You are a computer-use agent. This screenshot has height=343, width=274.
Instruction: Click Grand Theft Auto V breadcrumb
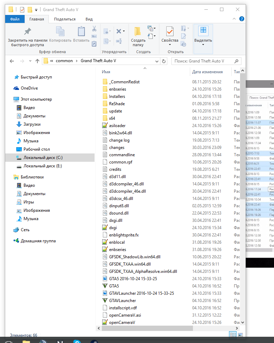[98, 61]
